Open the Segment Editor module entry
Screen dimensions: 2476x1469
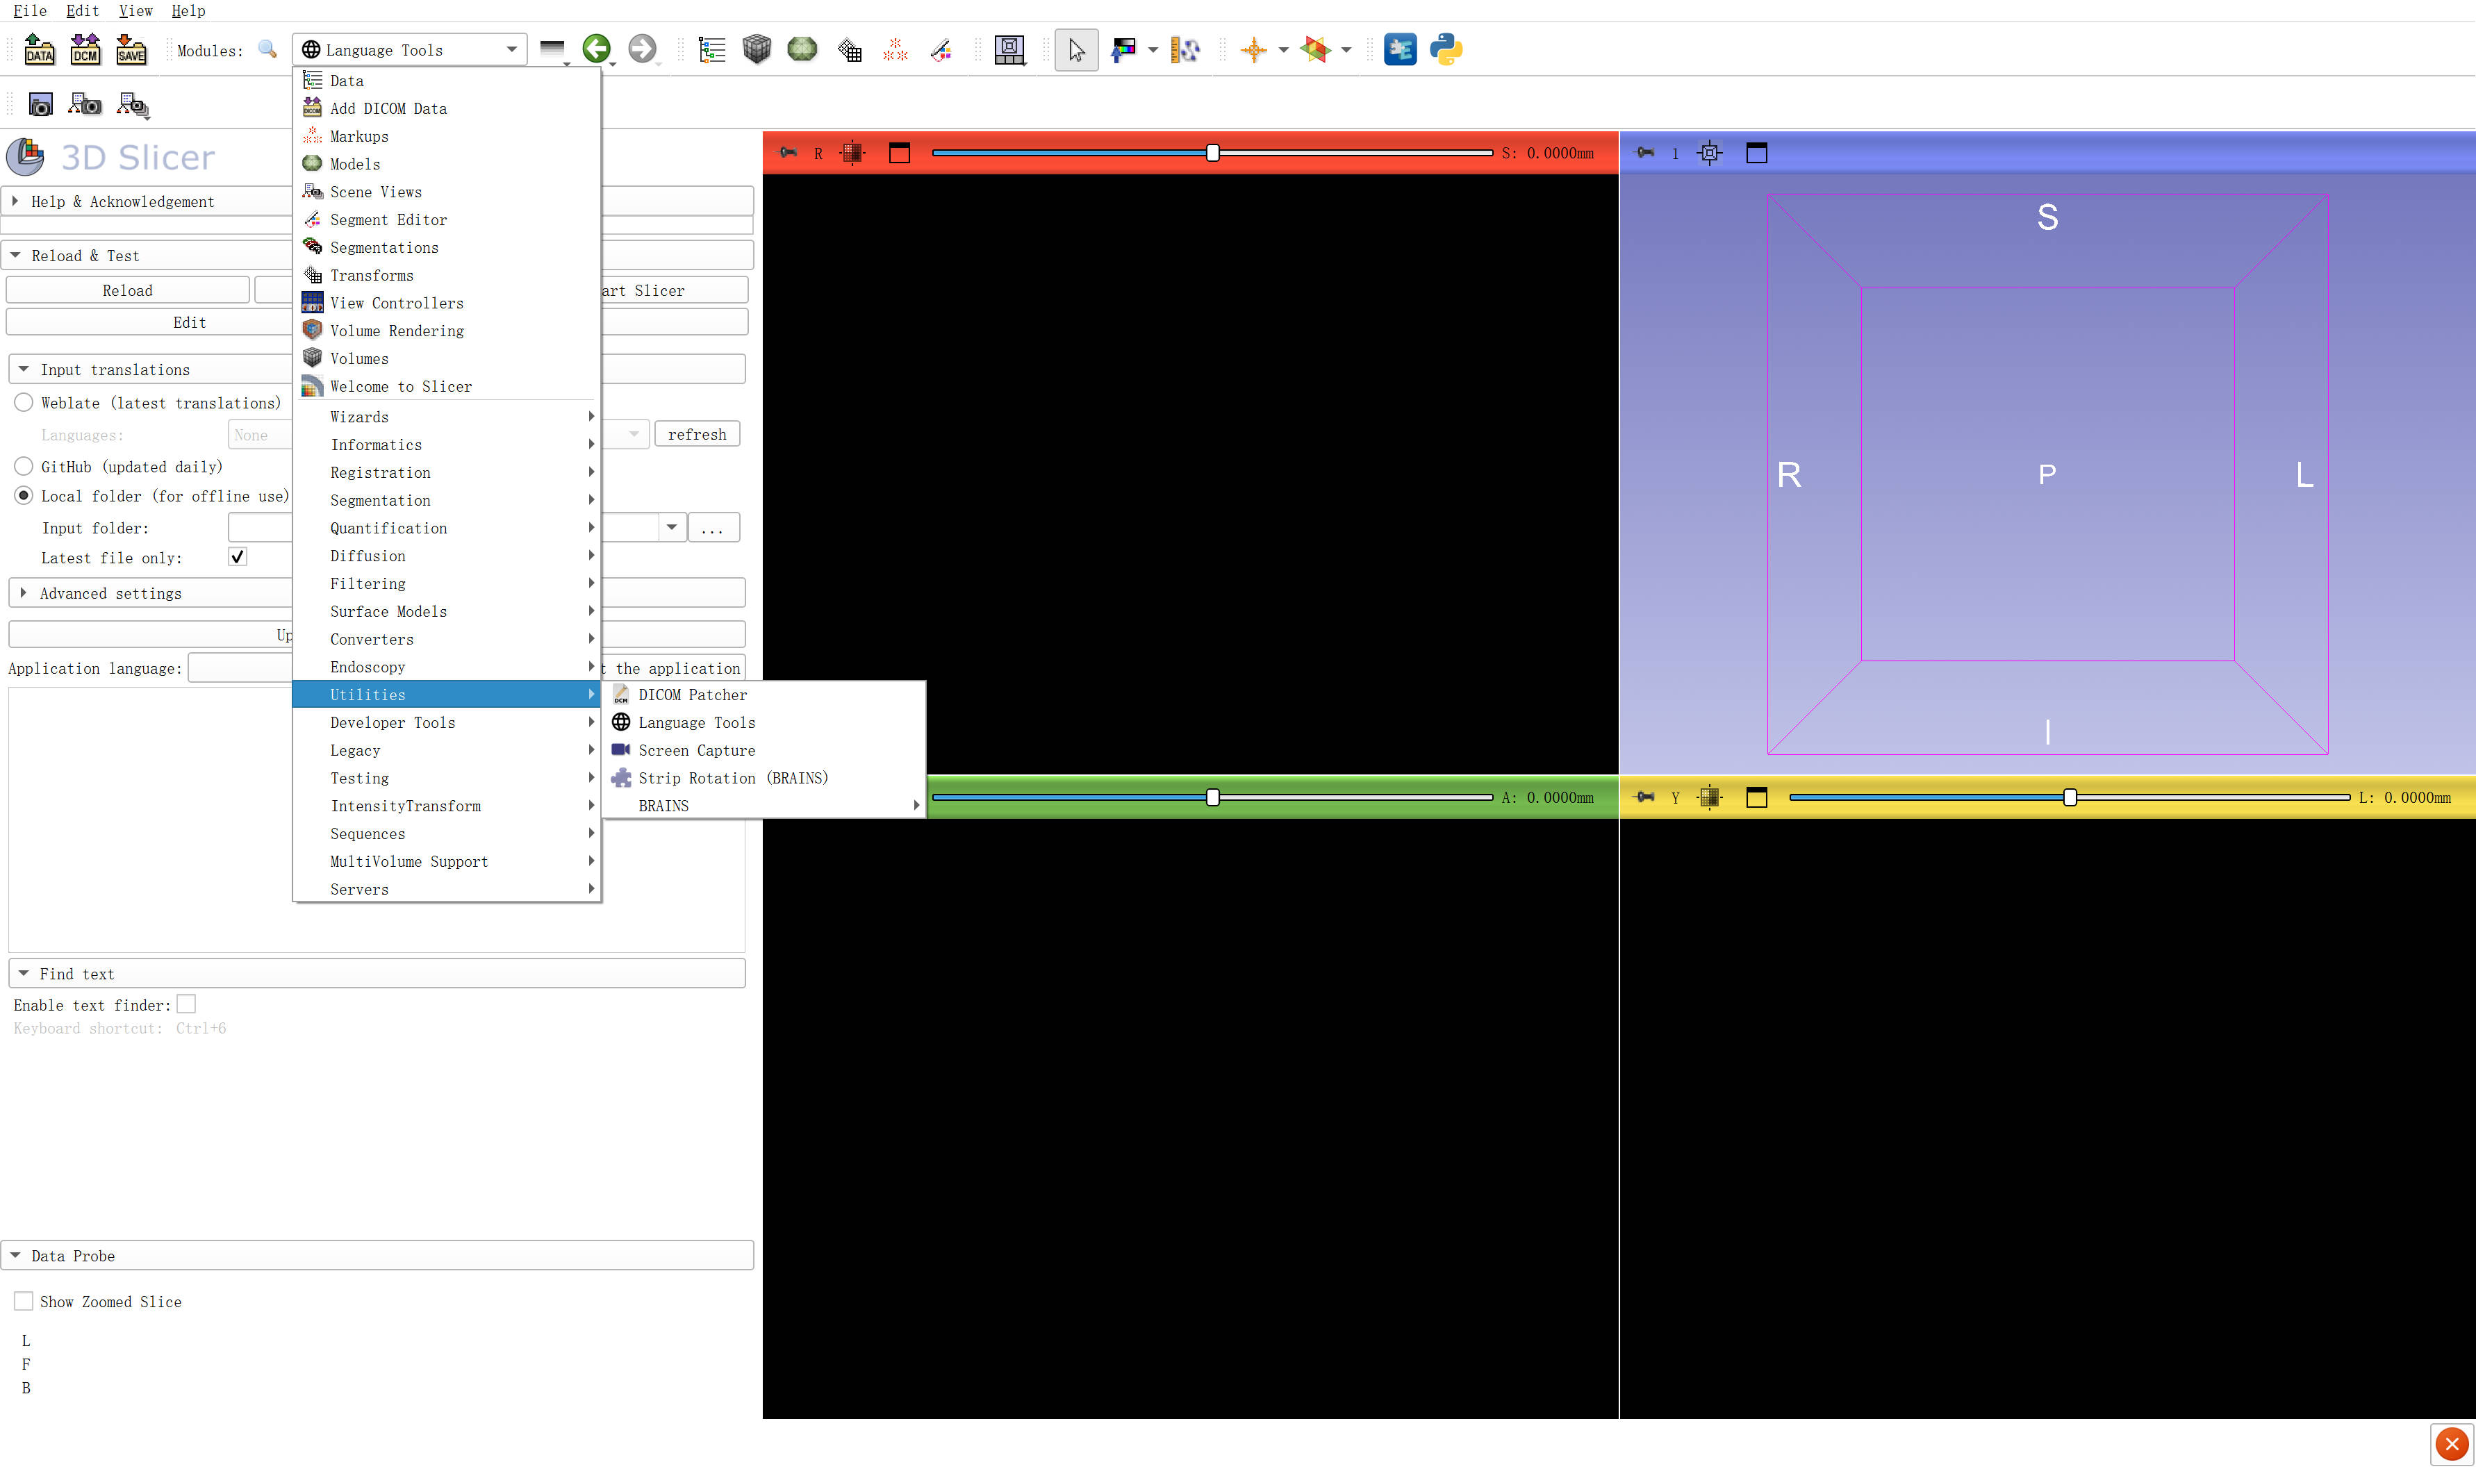tap(388, 219)
